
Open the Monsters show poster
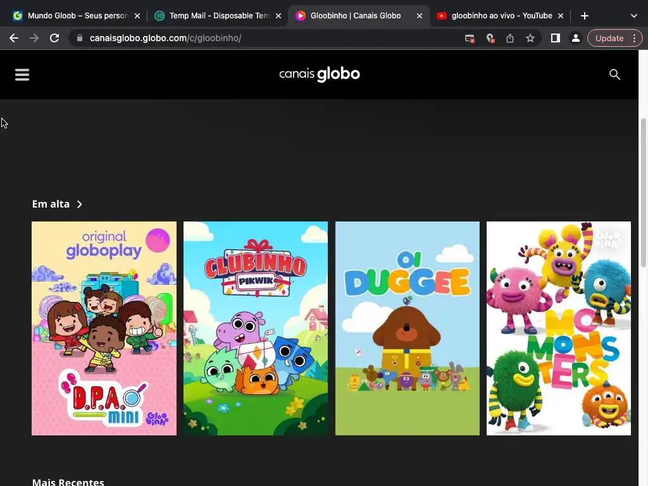click(559, 328)
